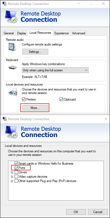Image resolution: width=110 pixels, height=218 pixels.
Task: Open the remote audio Settings button
Action: click(x=35, y=52)
